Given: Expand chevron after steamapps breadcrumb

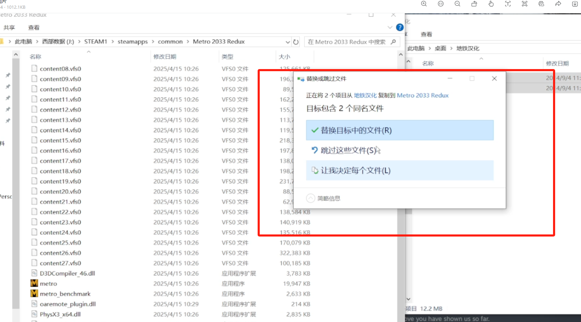Looking at the screenshot, I should coord(153,42).
